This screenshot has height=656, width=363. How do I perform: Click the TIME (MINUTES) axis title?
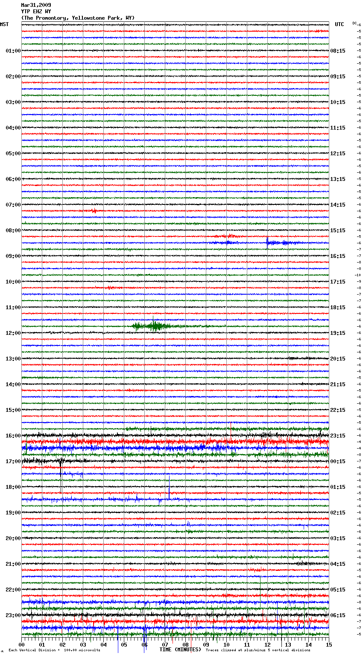(180, 650)
